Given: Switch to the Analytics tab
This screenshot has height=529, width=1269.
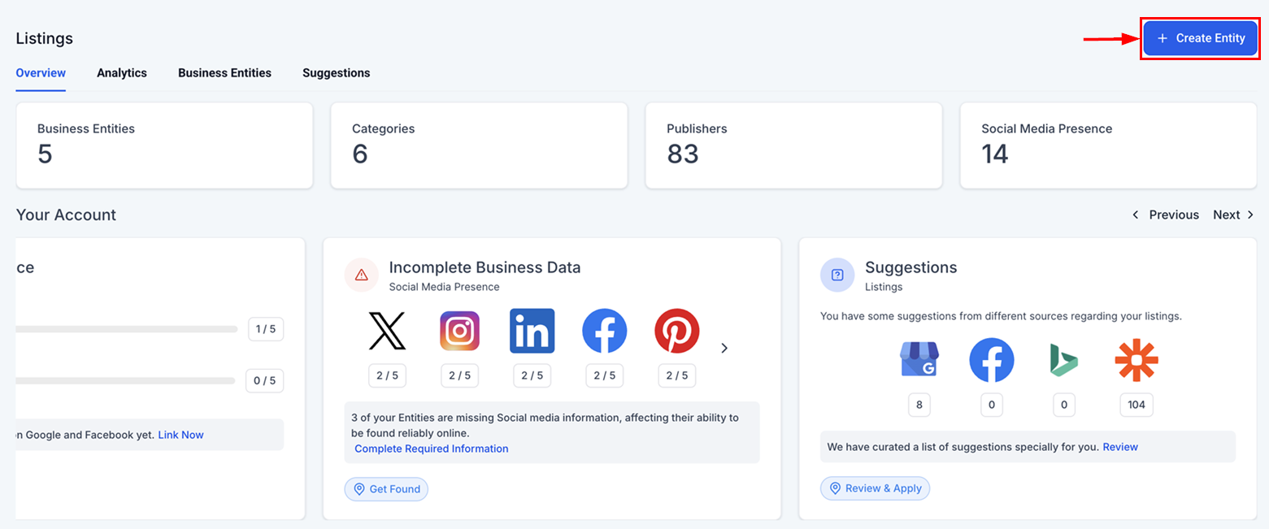Looking at the screenshot, I should [122, 73].
